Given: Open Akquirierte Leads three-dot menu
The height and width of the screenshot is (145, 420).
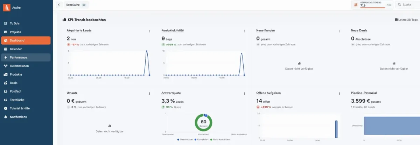Looking at the screenshot, I should [149, 31].
